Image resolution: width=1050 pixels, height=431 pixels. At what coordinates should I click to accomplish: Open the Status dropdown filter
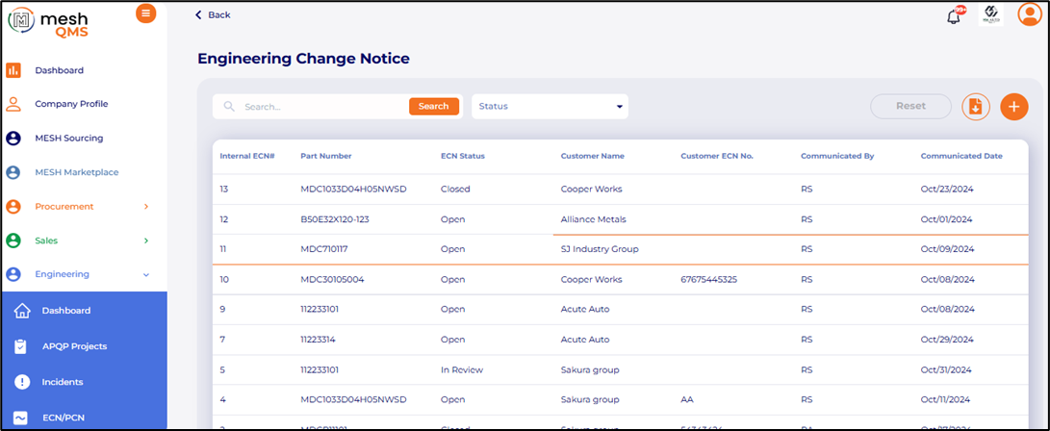pos(550,107)
